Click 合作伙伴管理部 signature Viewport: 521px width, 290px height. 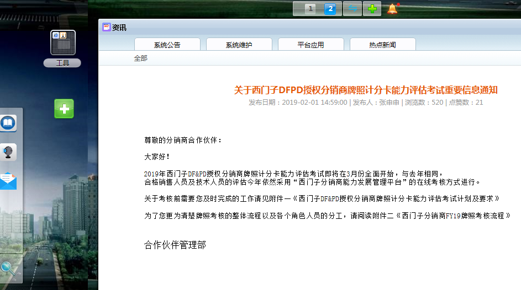(x=175, y=245)
